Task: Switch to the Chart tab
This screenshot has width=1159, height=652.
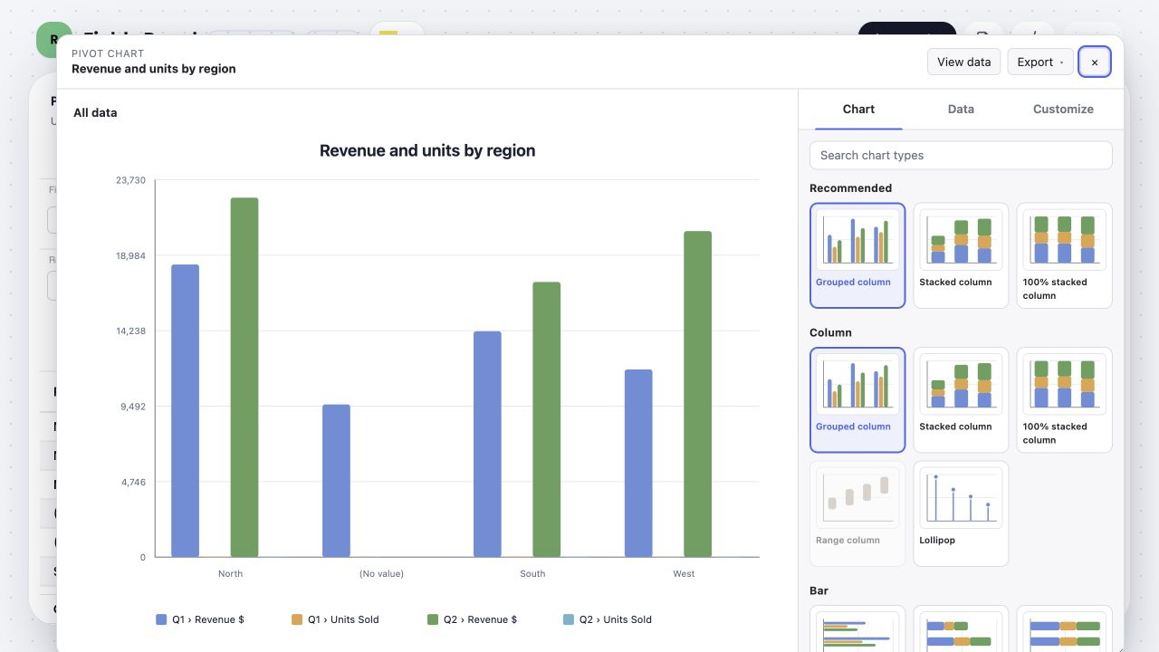Action: [858, 109]
